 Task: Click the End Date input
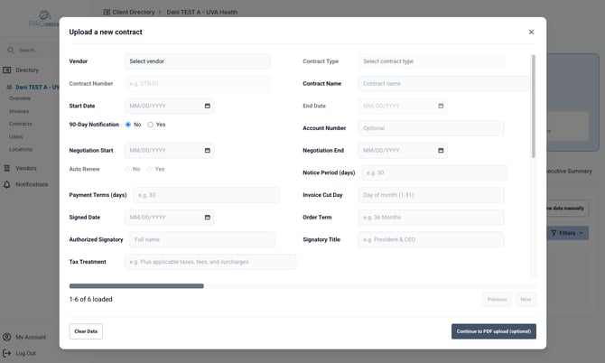(403, 106)
